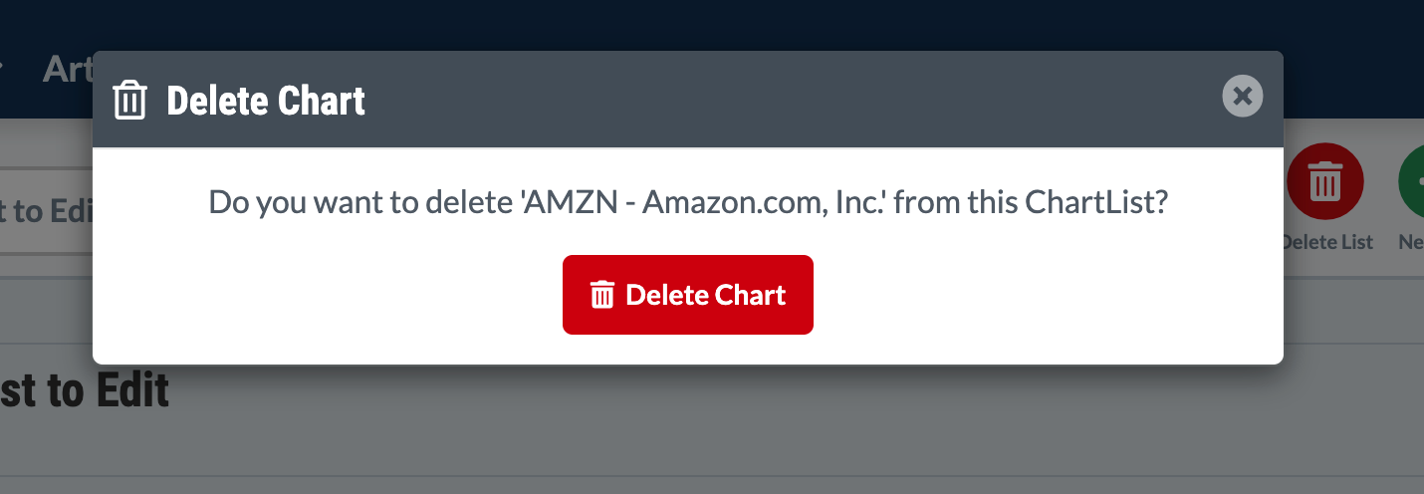Click the 'AMZN - Amazon.com, Inc.' name in the message

(719, 202)
